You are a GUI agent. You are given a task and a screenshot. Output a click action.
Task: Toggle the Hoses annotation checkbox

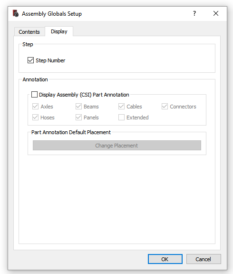35,117
